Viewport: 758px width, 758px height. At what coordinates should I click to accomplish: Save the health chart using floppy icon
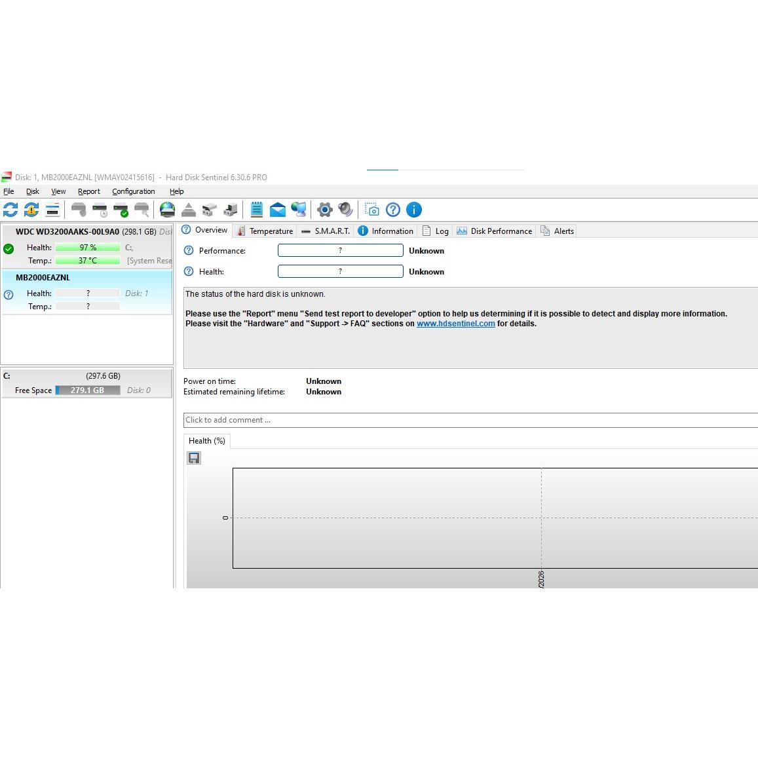194,458
